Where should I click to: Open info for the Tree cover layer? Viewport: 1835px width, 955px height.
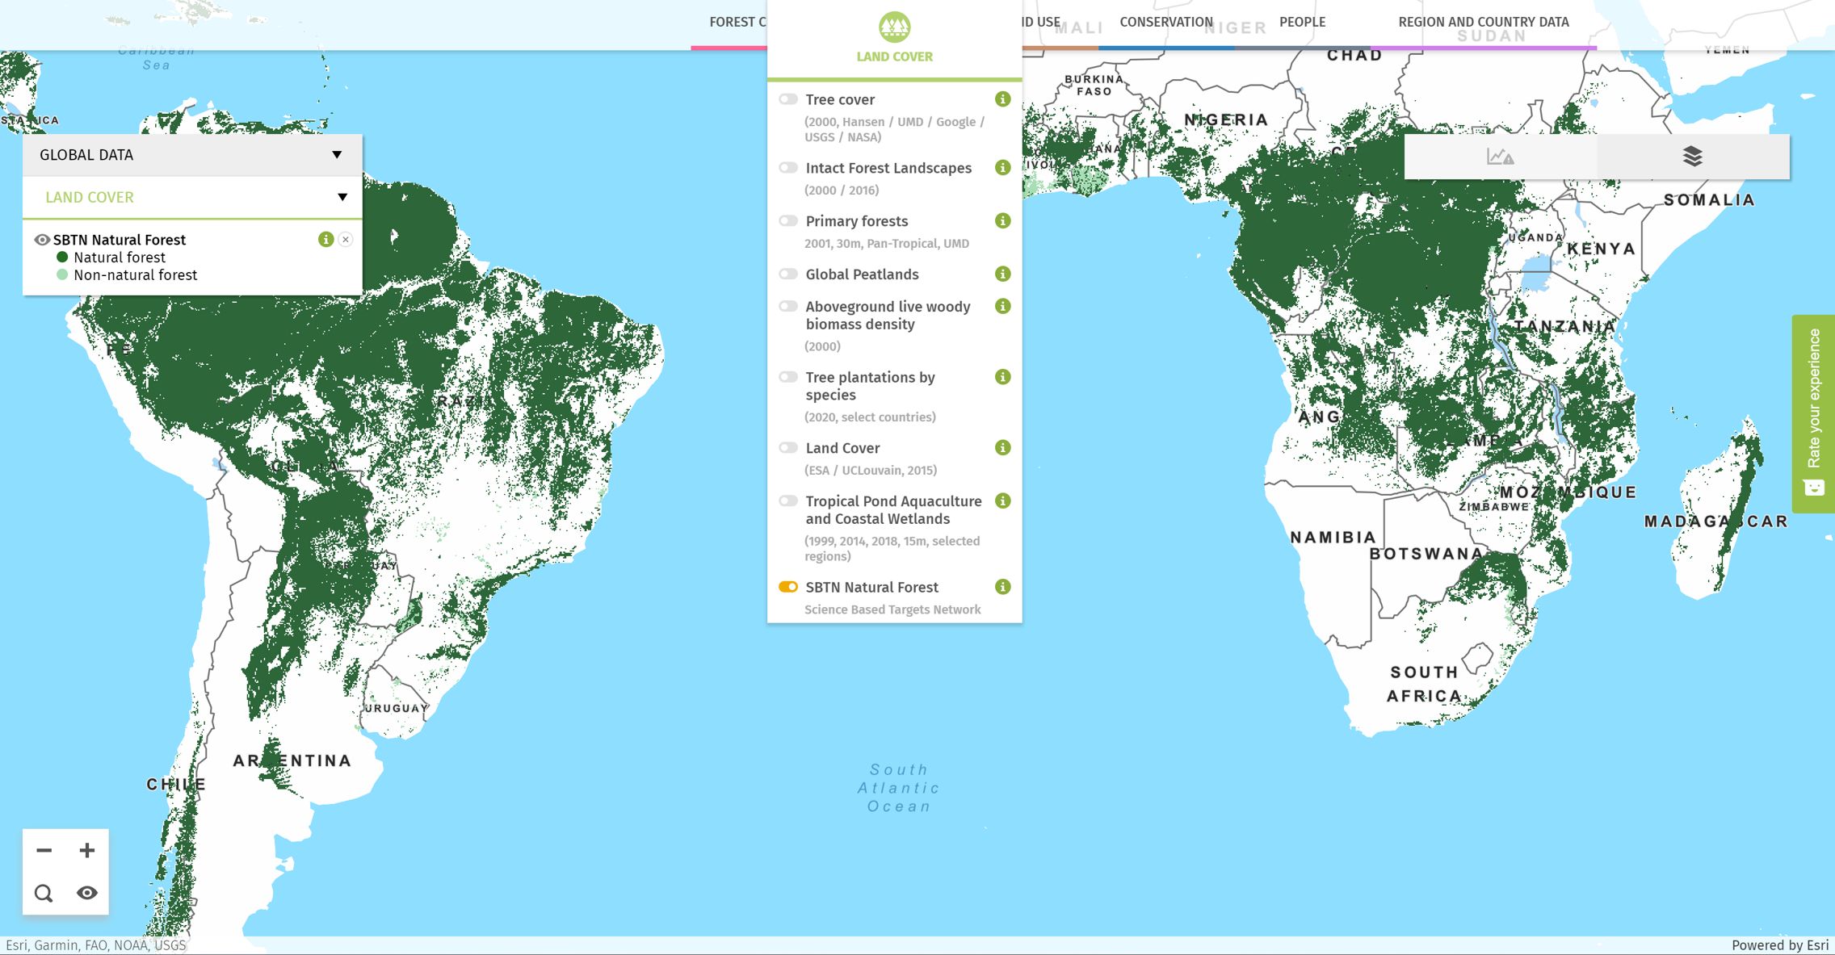1003,98
